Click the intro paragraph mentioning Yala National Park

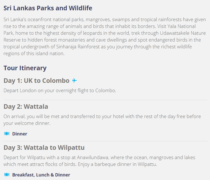pos(104,37)
